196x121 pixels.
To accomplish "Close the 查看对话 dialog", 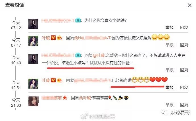I will (189, 5).
